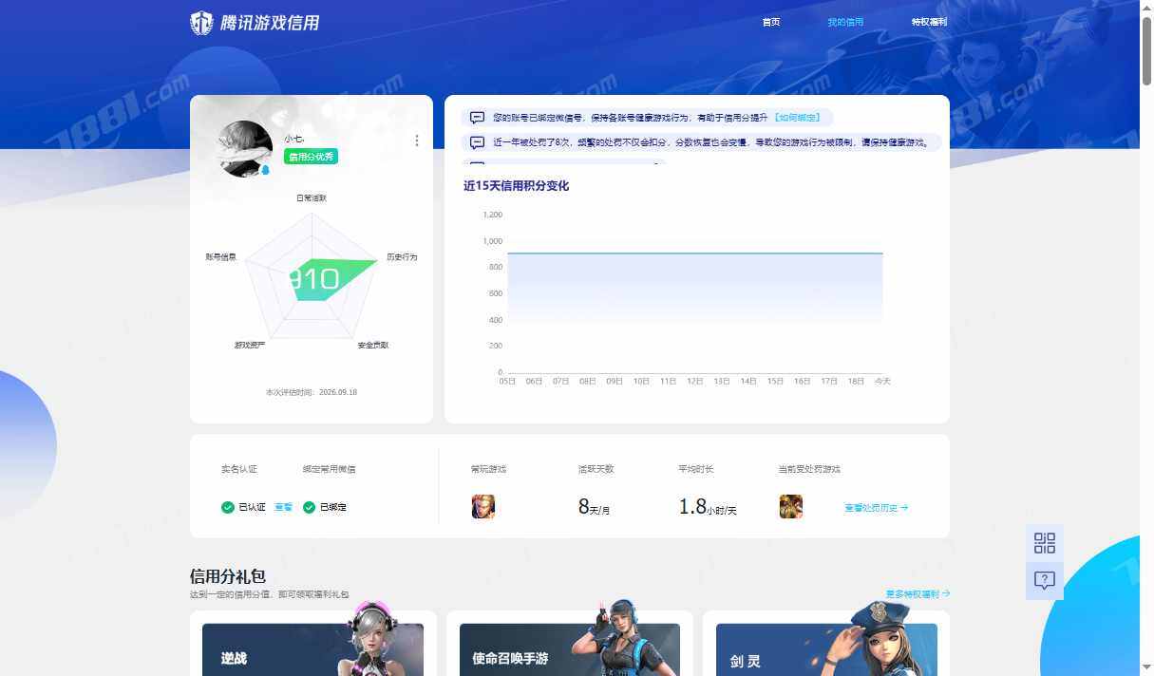Open the 逆战 gift pack card
Image resolution: width=1154 pixels, height=676 pixels.
[x=313, y=646]
